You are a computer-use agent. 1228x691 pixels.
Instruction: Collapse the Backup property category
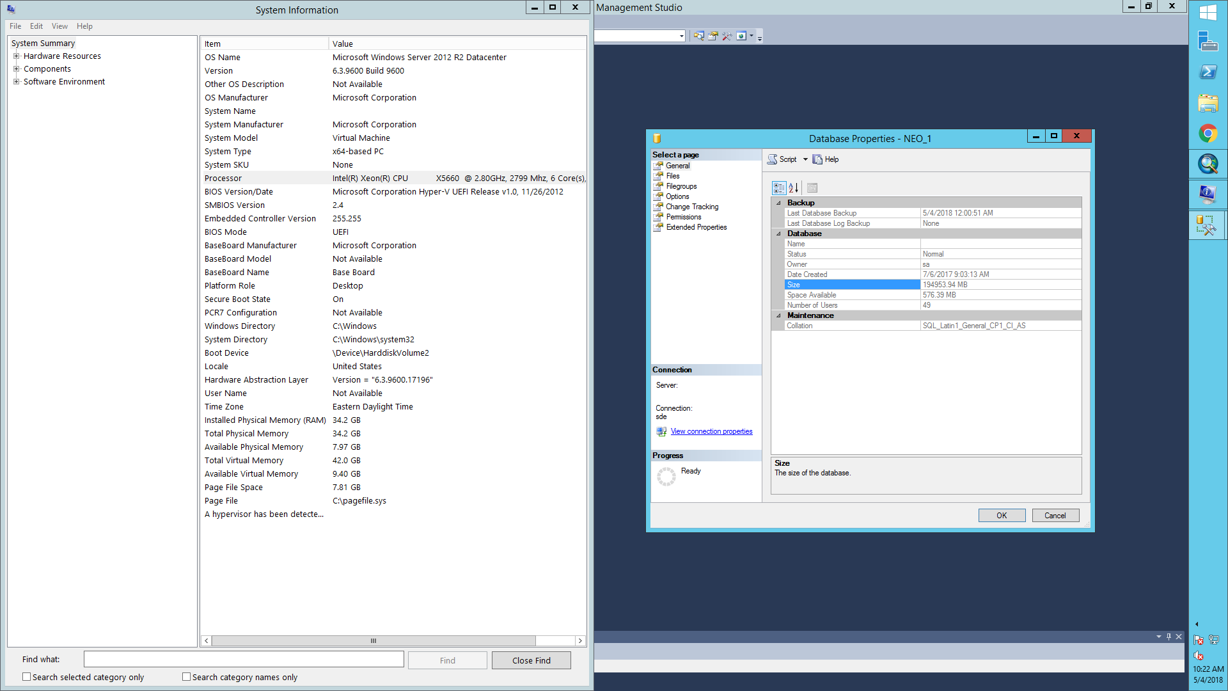coord(778,203)
